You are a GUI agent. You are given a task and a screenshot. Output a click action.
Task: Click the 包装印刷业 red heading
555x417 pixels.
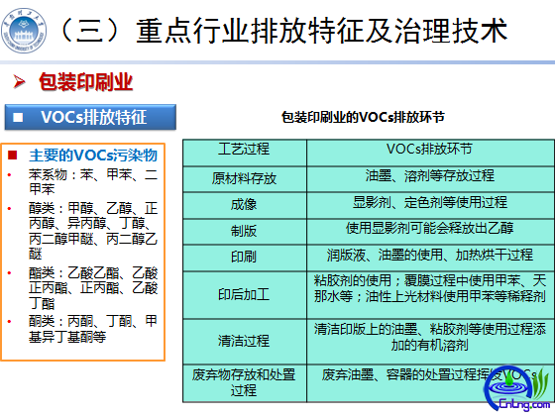pos(85,82)
